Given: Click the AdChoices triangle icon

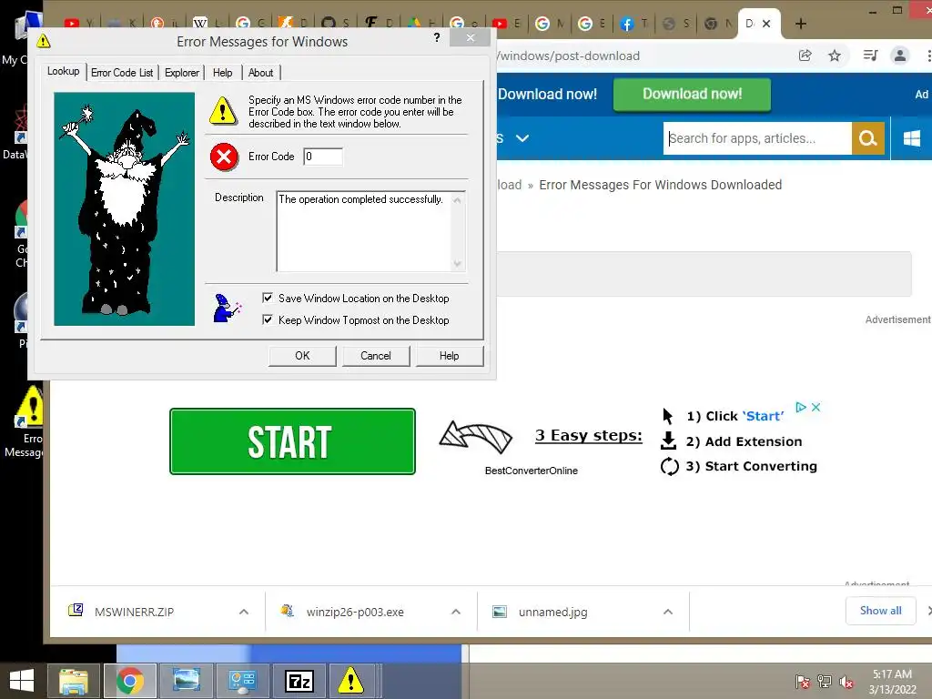Looking at the screenshot, I should pyautogui.click(x=801, y=407).
